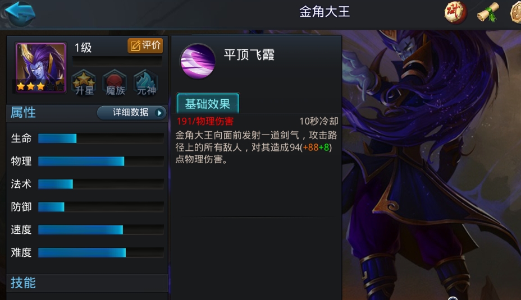This screenshot has height=300, width=521.
Task: Click the 生命 health stat bar
Action: [100, 138]
